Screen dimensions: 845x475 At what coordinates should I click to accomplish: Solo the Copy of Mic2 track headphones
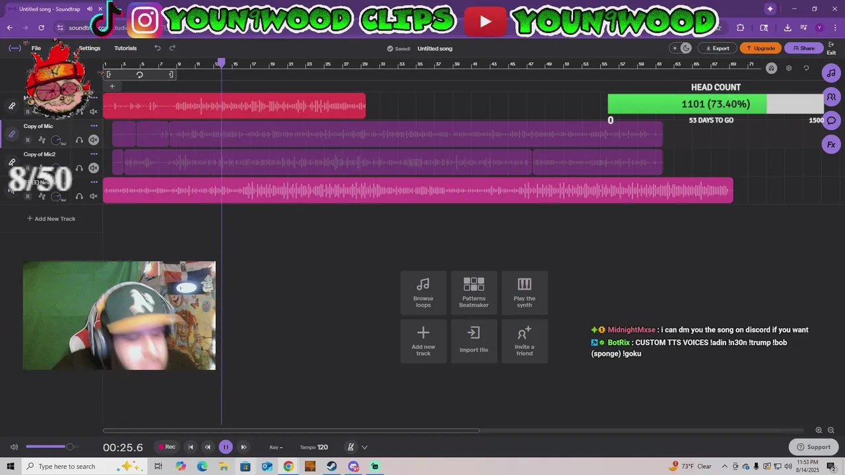click(79, 168)
